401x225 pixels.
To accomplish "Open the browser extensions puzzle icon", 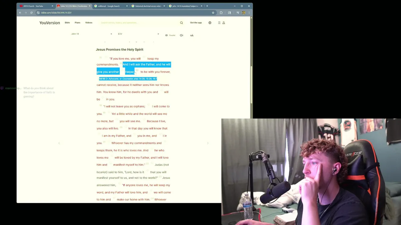I will (x=221, y=12).
